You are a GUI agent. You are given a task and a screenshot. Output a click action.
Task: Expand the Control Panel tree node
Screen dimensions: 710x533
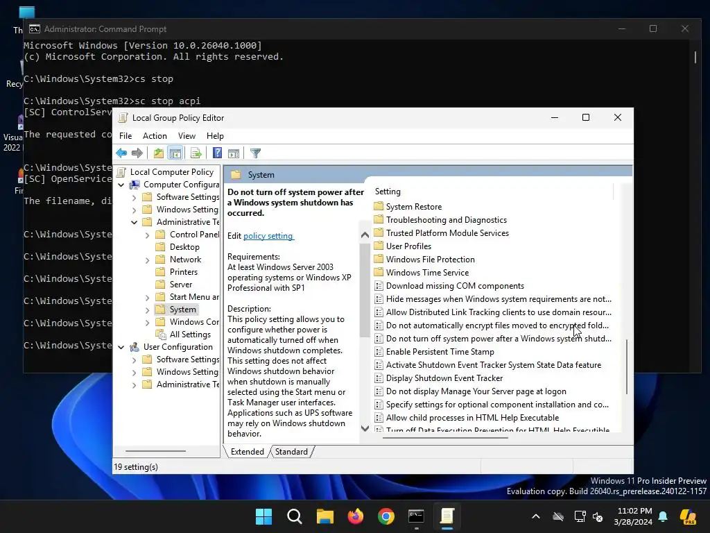[x=147, y=235]
